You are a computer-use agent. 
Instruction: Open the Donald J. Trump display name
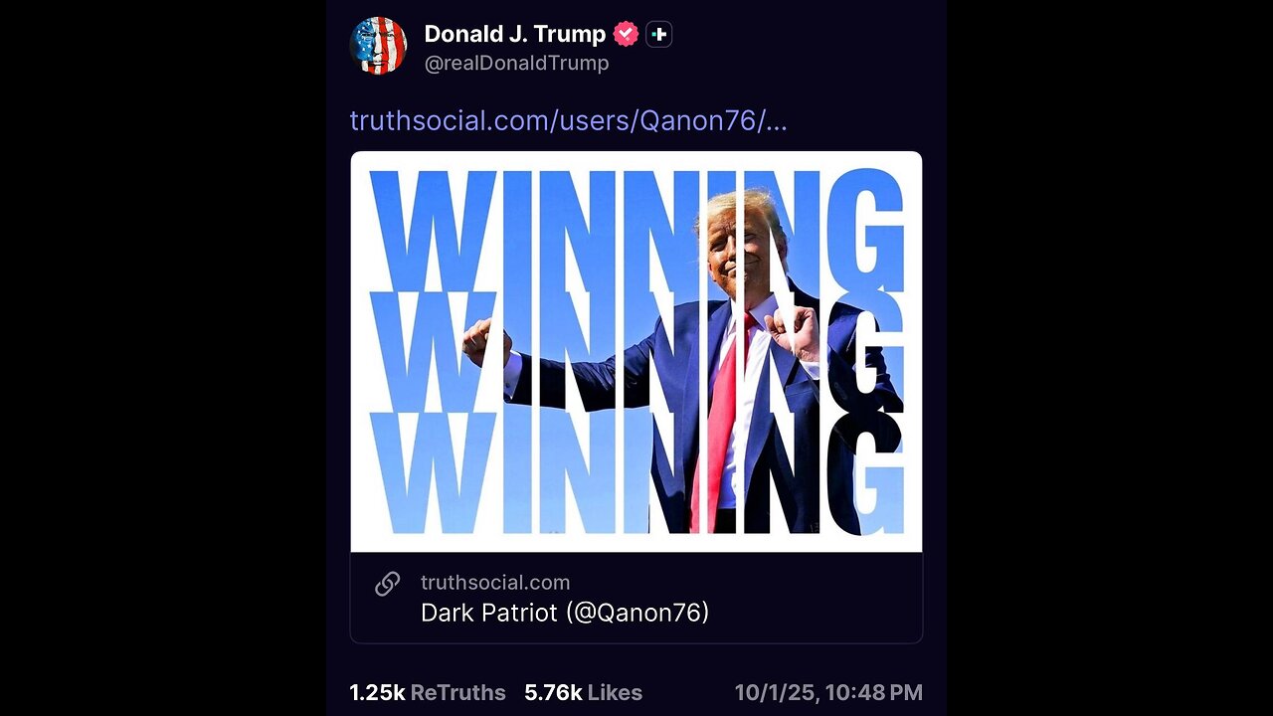click(514, 34)
